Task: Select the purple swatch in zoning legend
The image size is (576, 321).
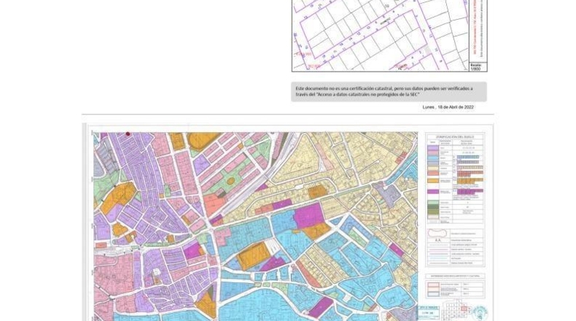Action: (433, 148)
